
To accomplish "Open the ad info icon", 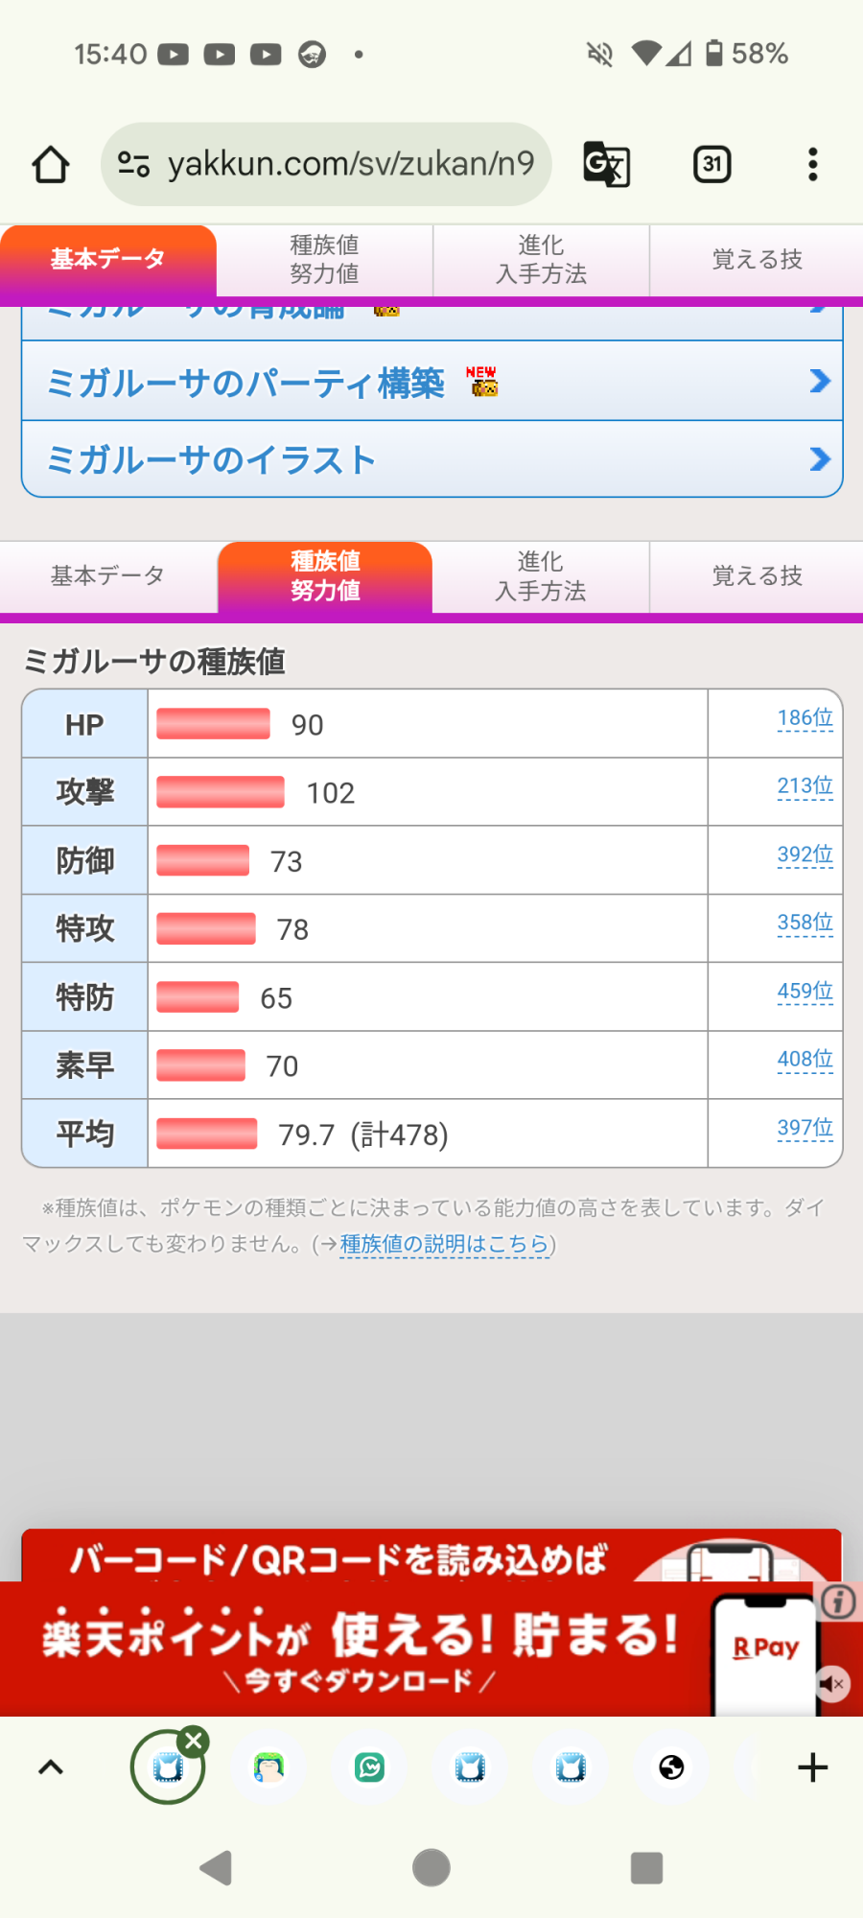I will [x=838, y=1602].
